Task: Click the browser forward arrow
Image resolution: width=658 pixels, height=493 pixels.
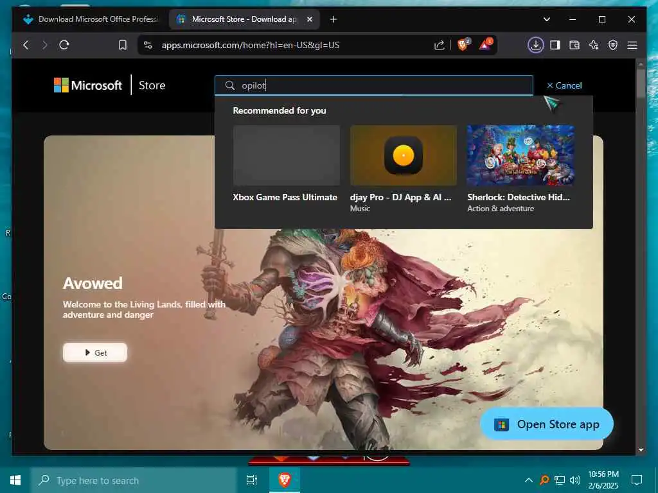Action: tap(44, 45)
